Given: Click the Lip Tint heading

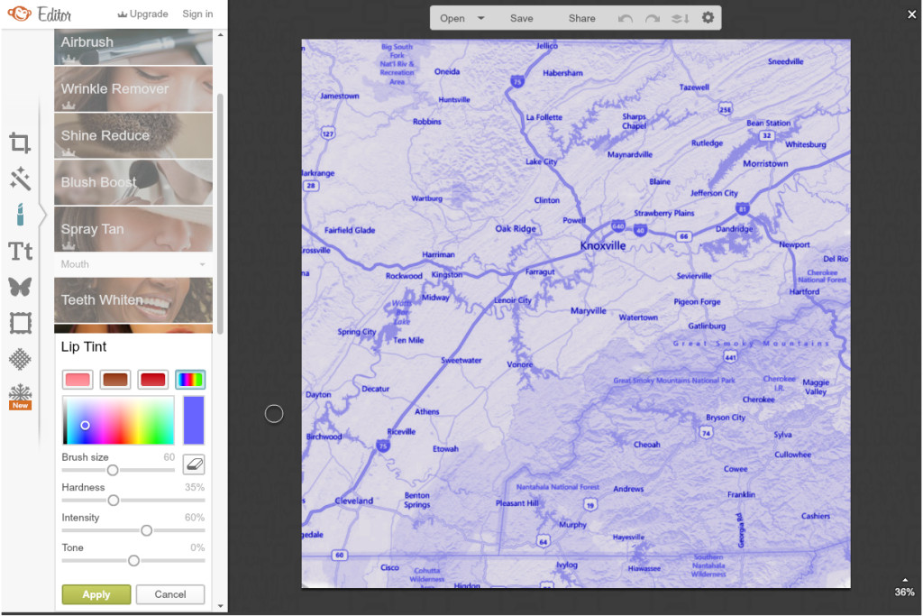Looking at the screenshot, I should point(84,347).
